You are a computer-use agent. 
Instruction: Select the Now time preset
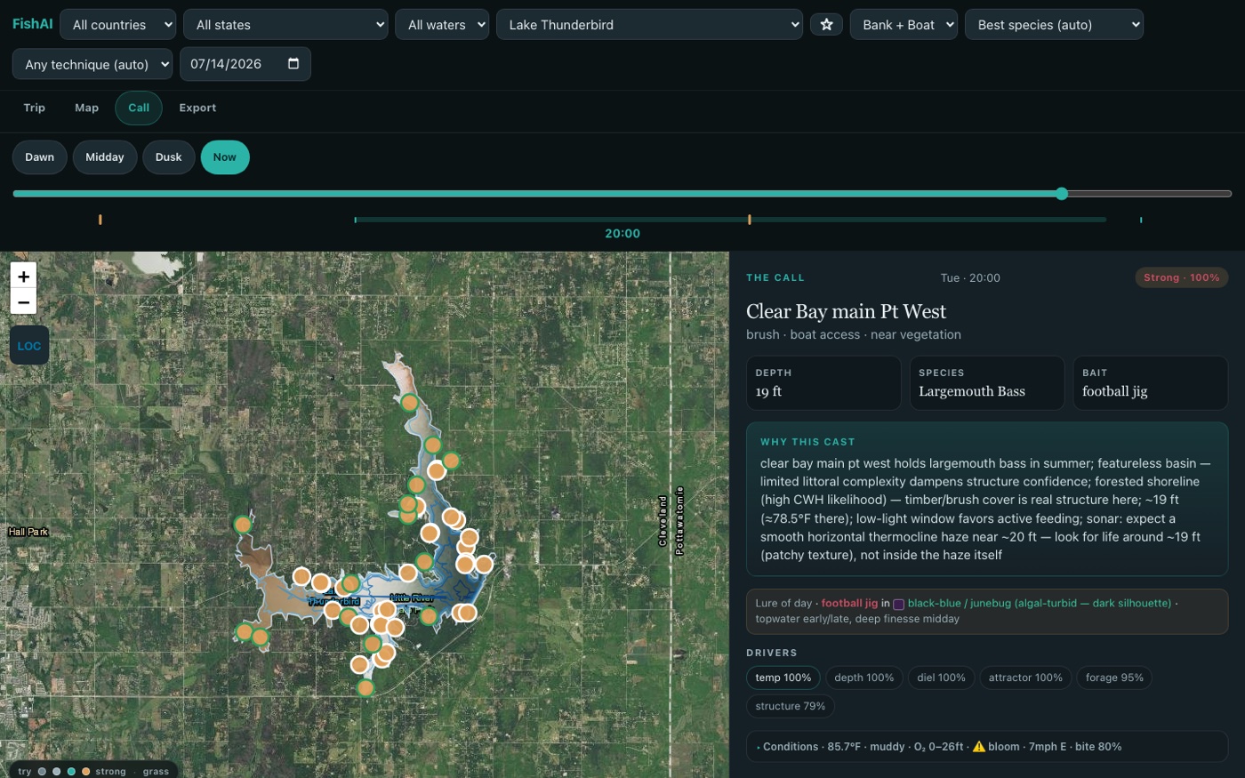click(225, 157)
